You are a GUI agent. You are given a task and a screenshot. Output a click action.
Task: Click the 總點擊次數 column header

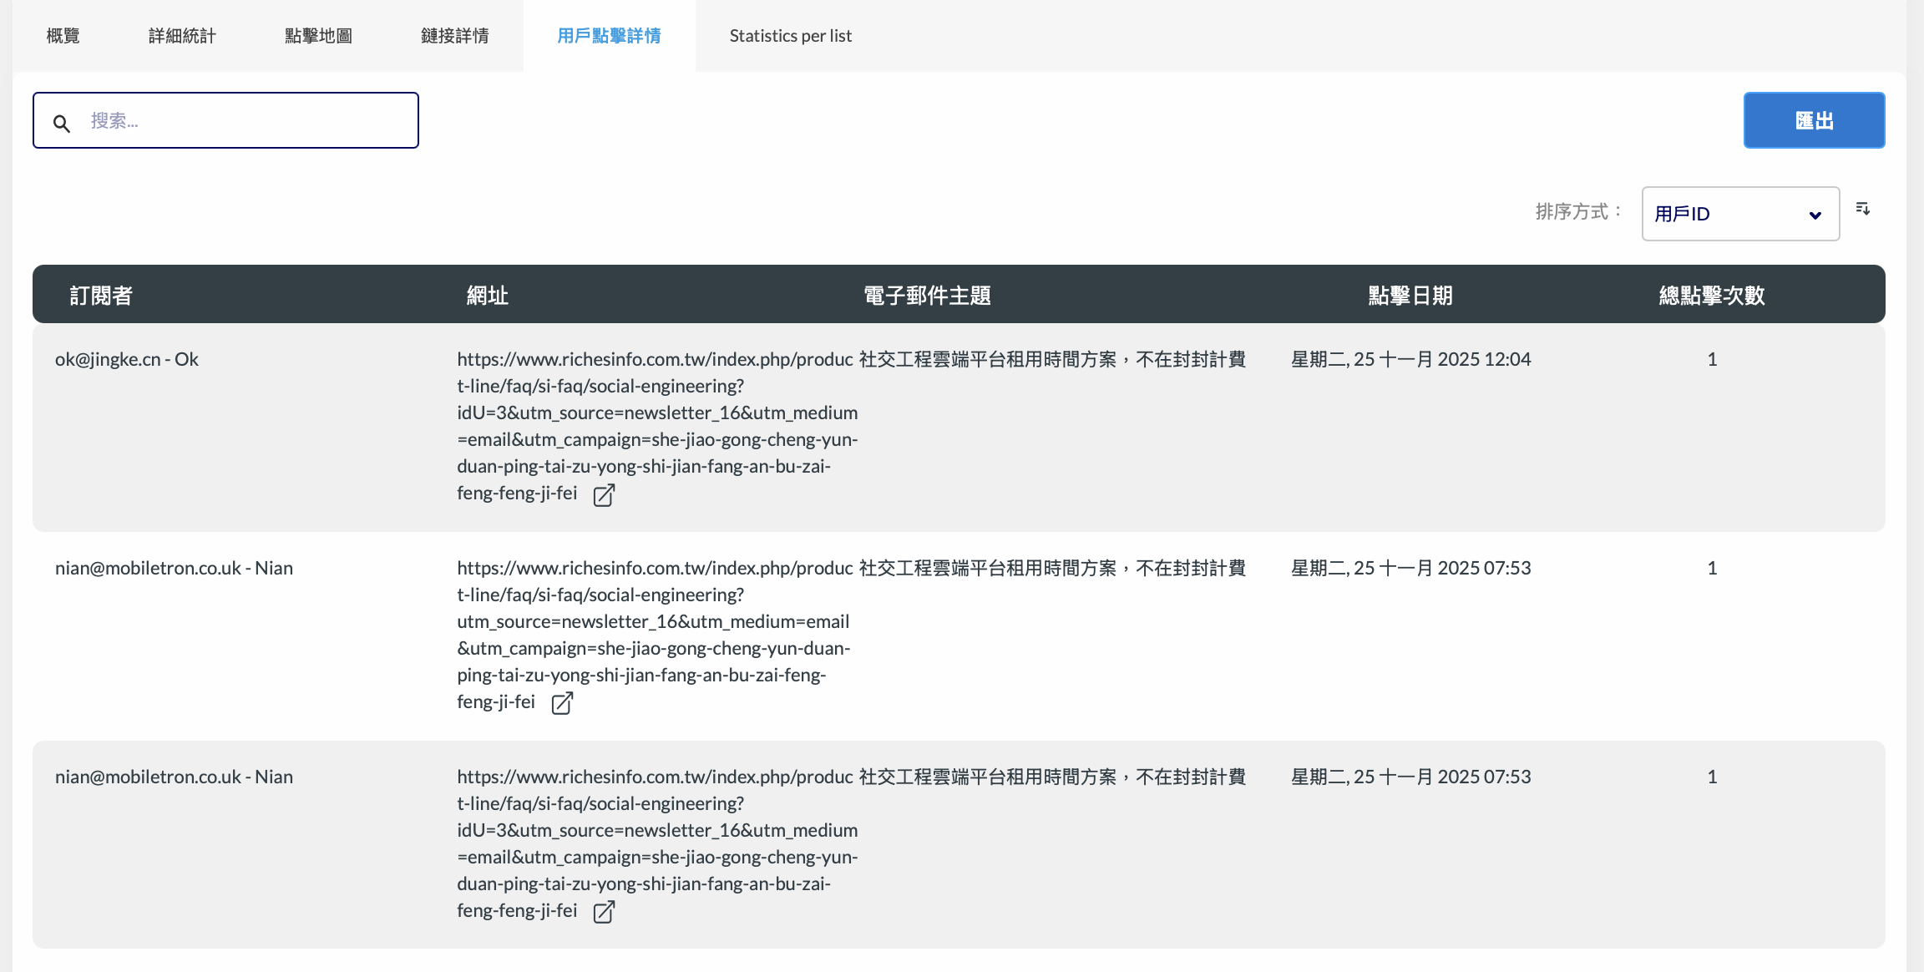click(x=1711, y=295)
